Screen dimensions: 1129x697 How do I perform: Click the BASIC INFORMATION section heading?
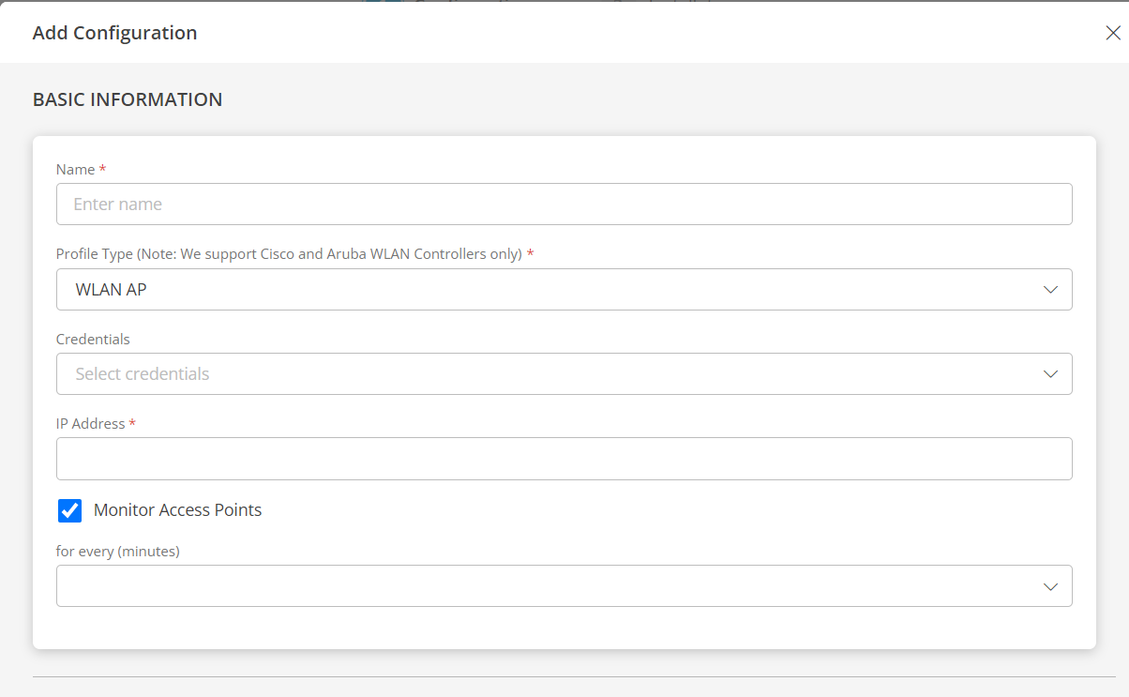(128, 98)
